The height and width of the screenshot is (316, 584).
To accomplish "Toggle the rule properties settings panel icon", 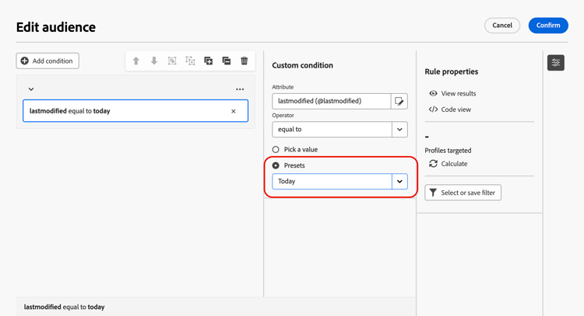I will coord(556,63).
